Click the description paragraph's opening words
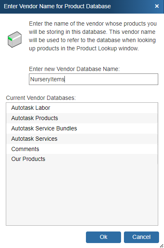Image resolution: width=164 pixels, height=248 pixels. [41, 24]
